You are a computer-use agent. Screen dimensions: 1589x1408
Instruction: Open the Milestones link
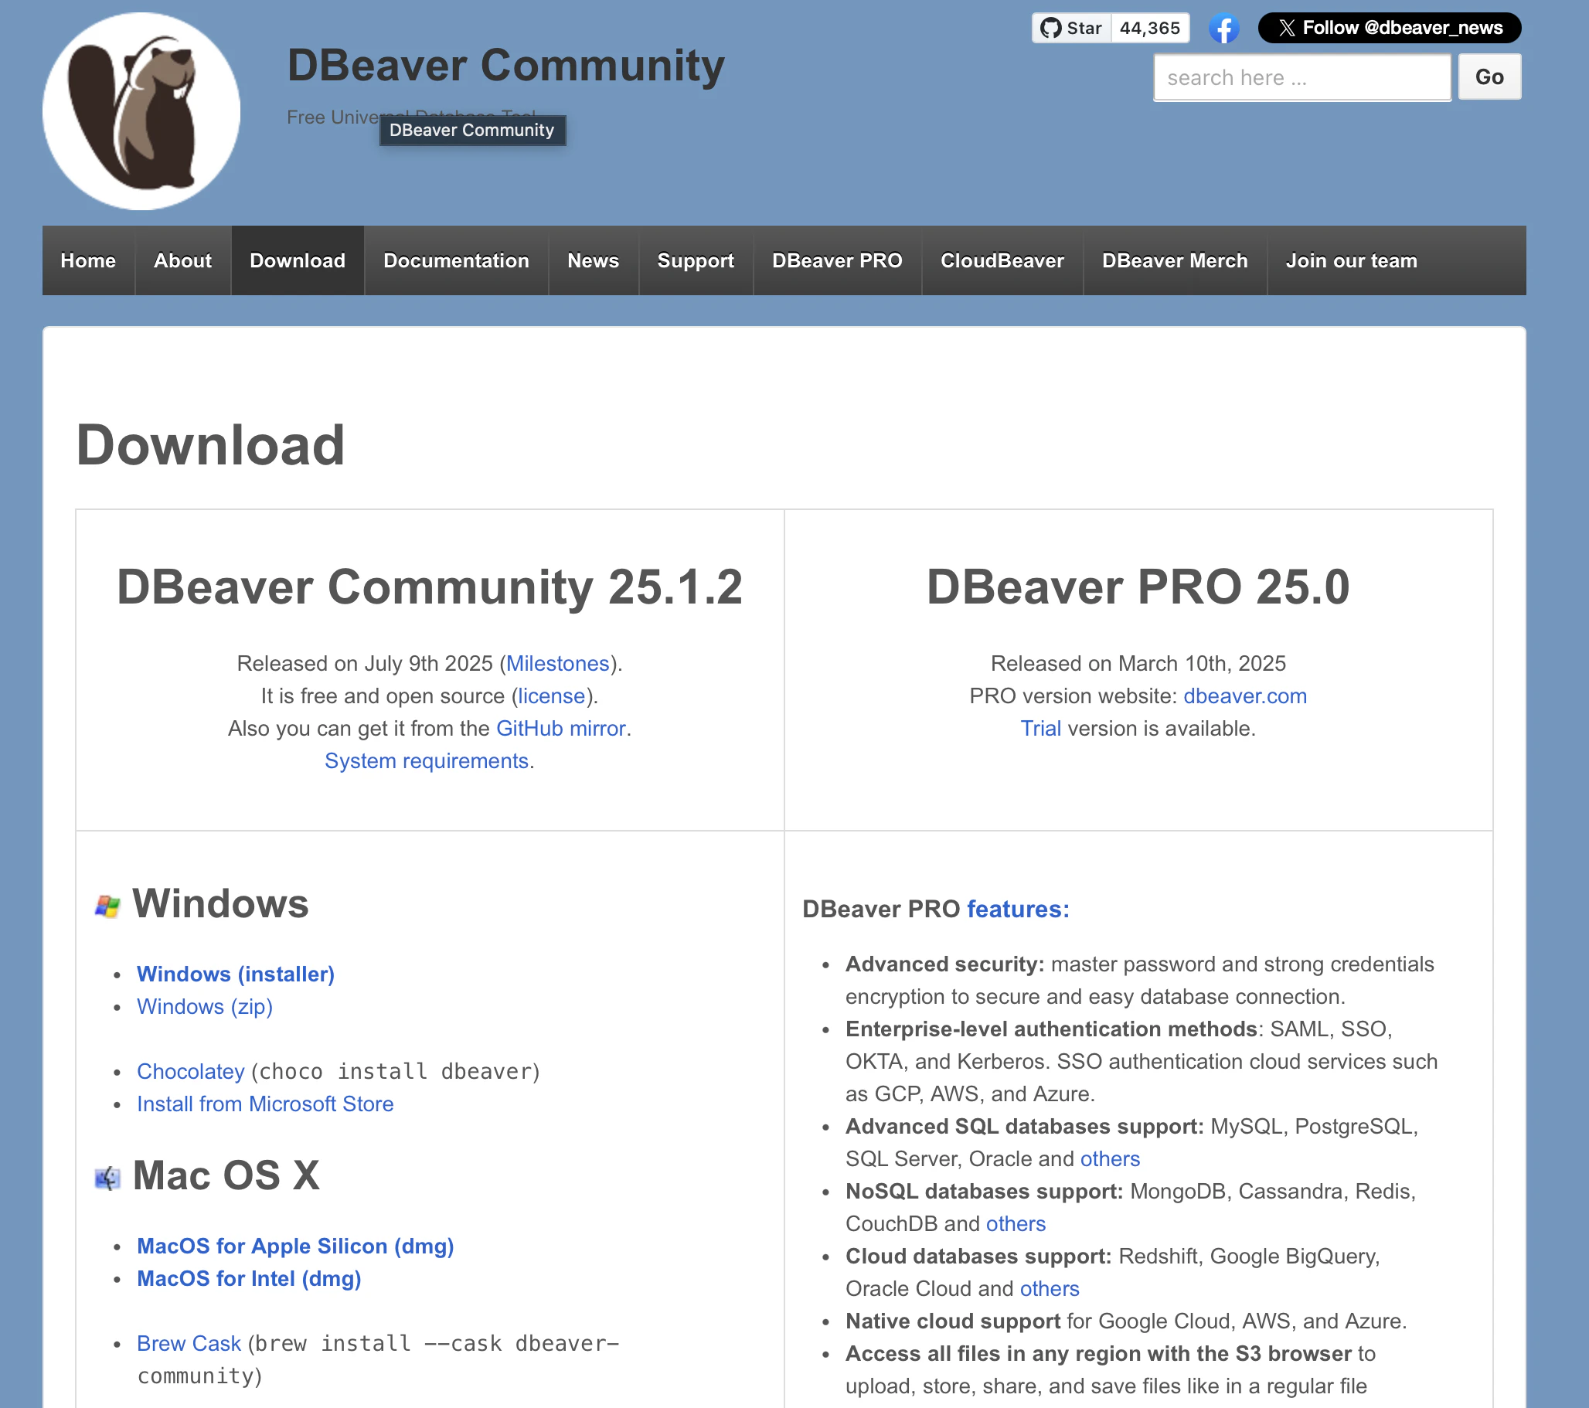tap(557, 663)
